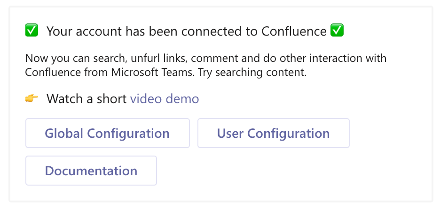Viewport: 440px width, 209px height.
Task: Open the video demo link
Action: [164, 99]
